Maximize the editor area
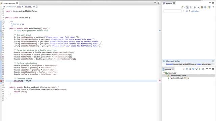Viewport: 216px width, 121px height. click(158, 3)
